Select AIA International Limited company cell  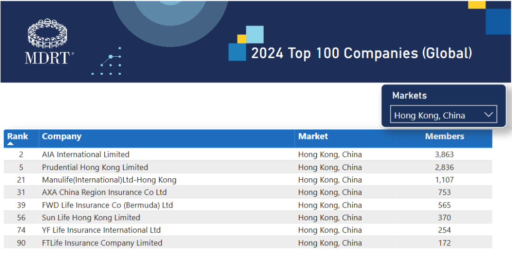85,154
